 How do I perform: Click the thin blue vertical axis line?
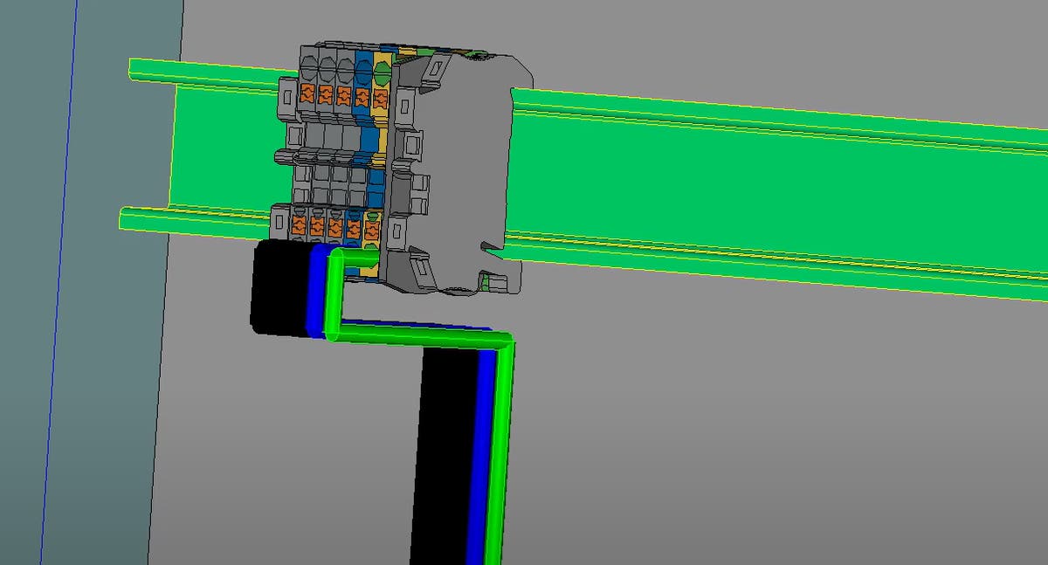(x=59, y=279)
